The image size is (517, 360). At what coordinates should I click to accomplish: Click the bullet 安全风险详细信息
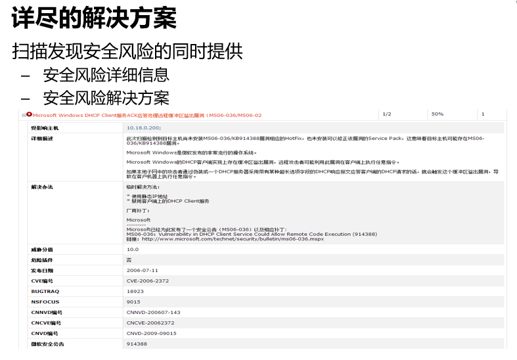(106, 75)
